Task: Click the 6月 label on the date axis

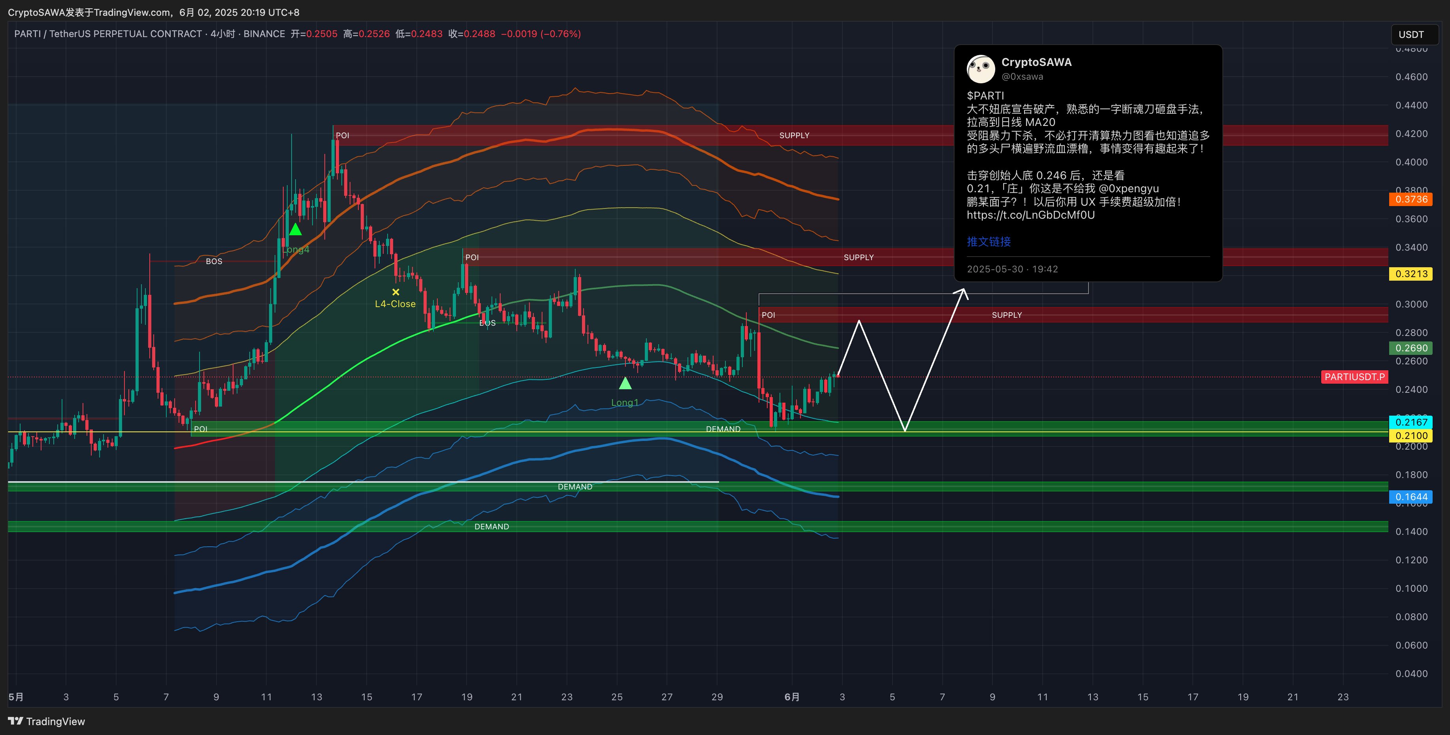Action: 792,697
